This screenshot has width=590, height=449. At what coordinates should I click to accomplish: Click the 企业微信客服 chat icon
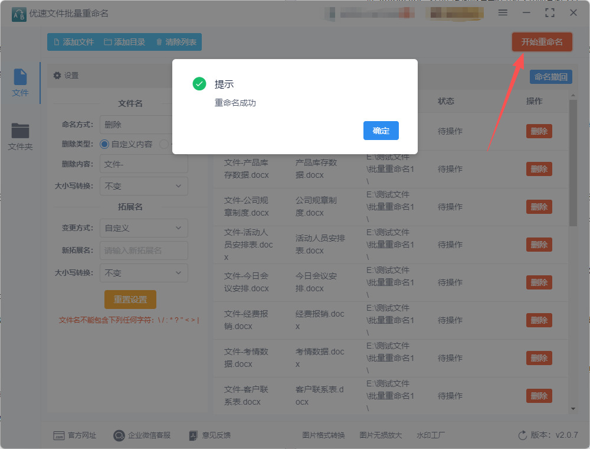(x=119, y=436)
